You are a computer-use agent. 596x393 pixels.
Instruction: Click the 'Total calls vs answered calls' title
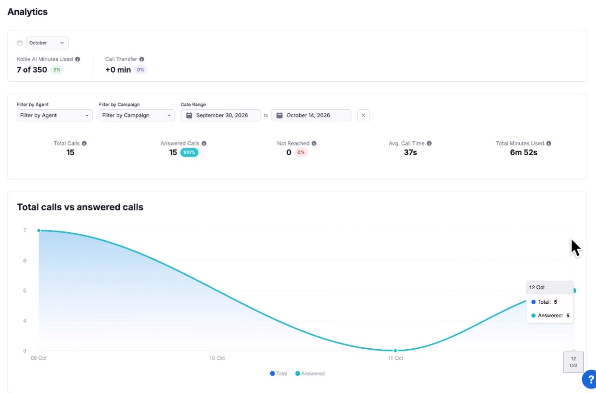(80, 207)
